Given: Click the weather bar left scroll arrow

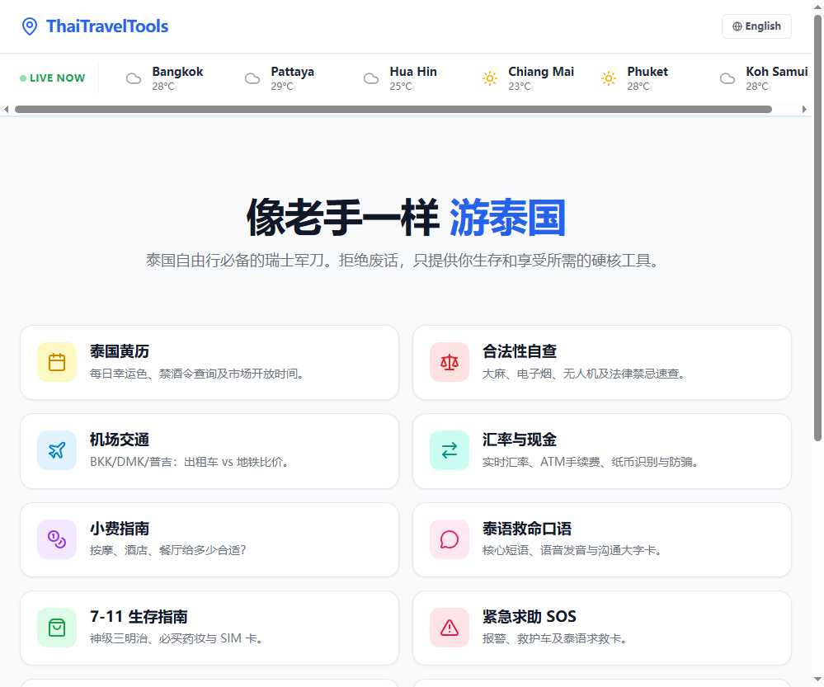Looking at the screenshot, I should point(7,109).
